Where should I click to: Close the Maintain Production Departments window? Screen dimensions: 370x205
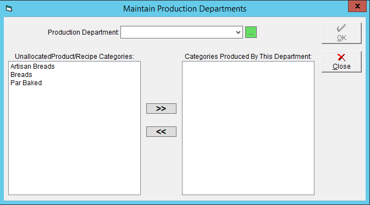(357, 6)
